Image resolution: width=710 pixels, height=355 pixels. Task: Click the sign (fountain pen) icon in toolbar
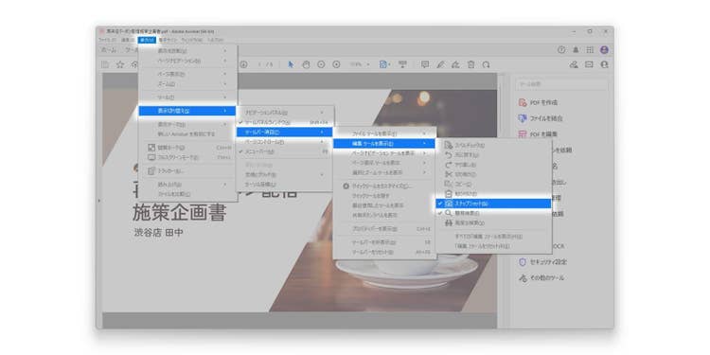click(x=455, y=64)
